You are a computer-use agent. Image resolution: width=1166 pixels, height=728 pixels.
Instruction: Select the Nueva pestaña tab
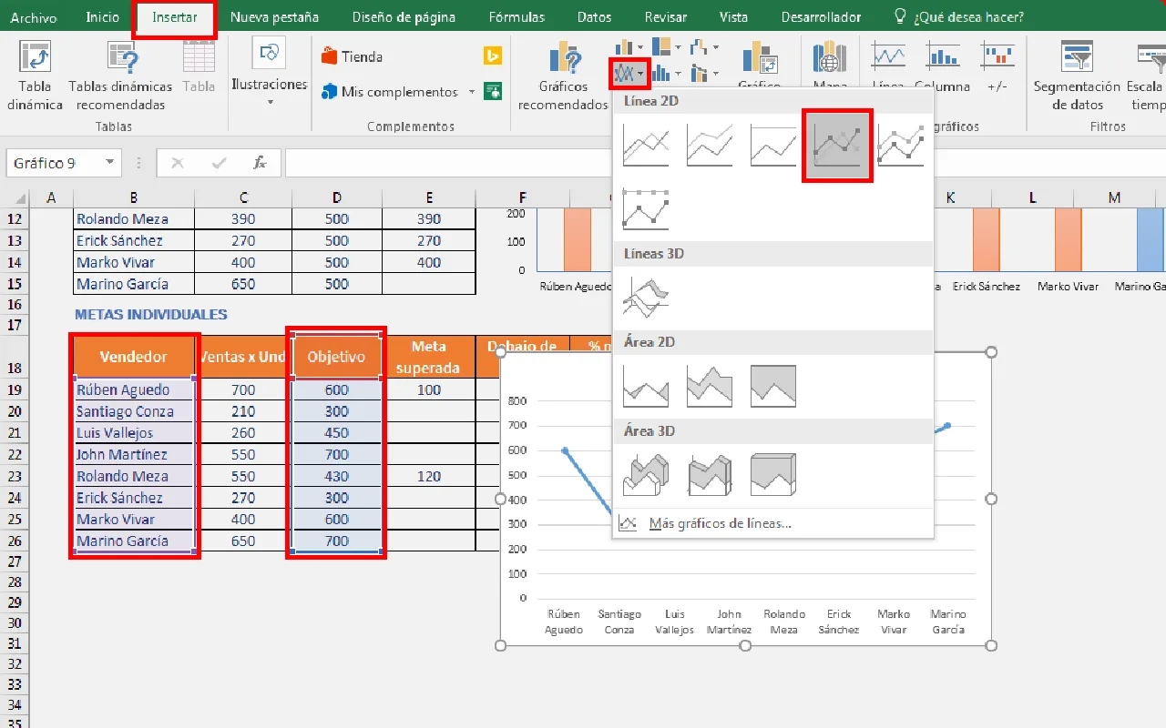click(274, 17)
